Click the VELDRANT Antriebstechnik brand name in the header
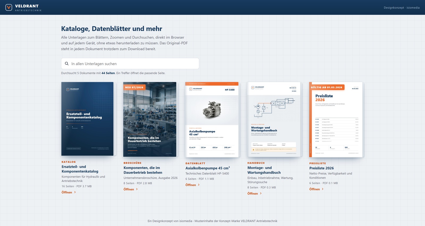The image size is (425, 226). click(x=28, y=8)
